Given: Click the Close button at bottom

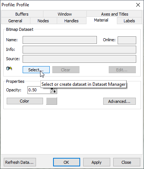Looking at the screenshot, I should click(x=127, y=162).
